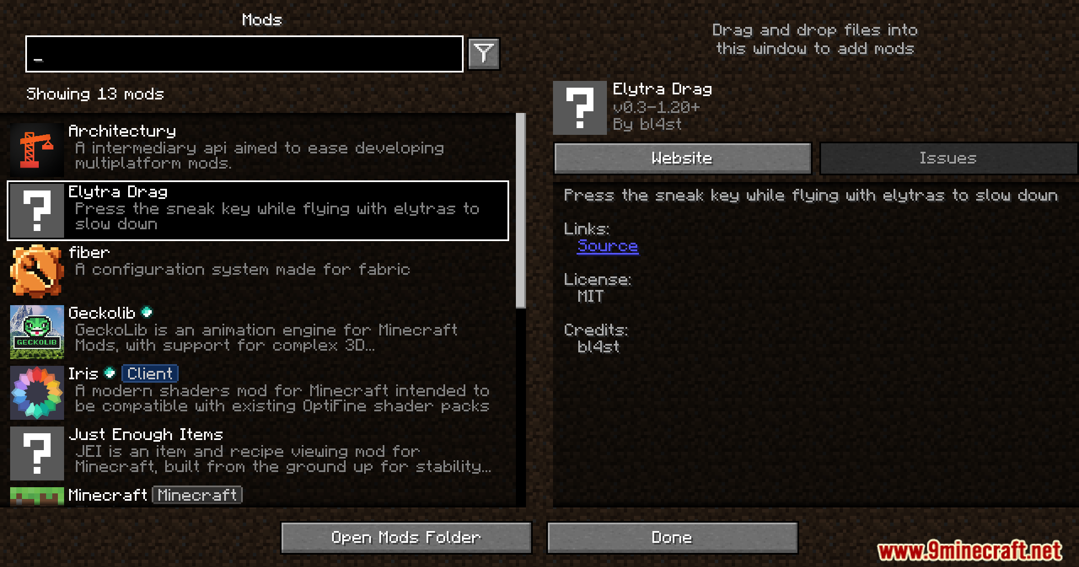Image resolution: width=1079 pixels, height=567 pixels.
Task: Open the Elytra Drag Website button
Action: coord(682,158)
